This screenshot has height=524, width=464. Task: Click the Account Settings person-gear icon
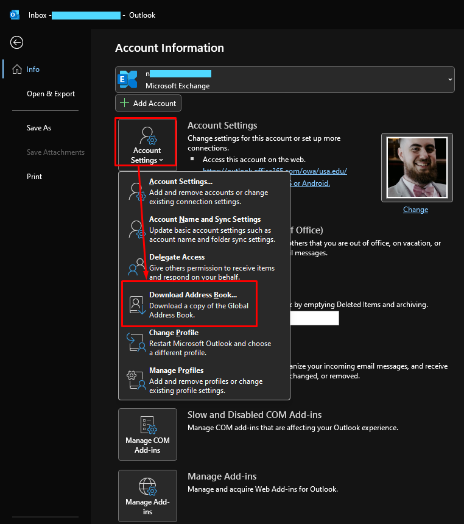[x=148, y=135]
